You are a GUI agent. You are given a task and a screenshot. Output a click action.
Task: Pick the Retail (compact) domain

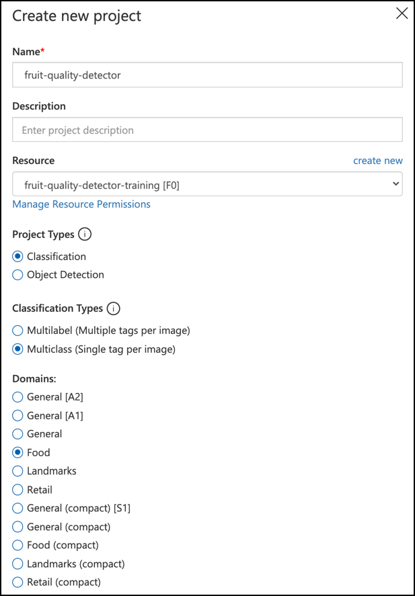coord(18,582)
